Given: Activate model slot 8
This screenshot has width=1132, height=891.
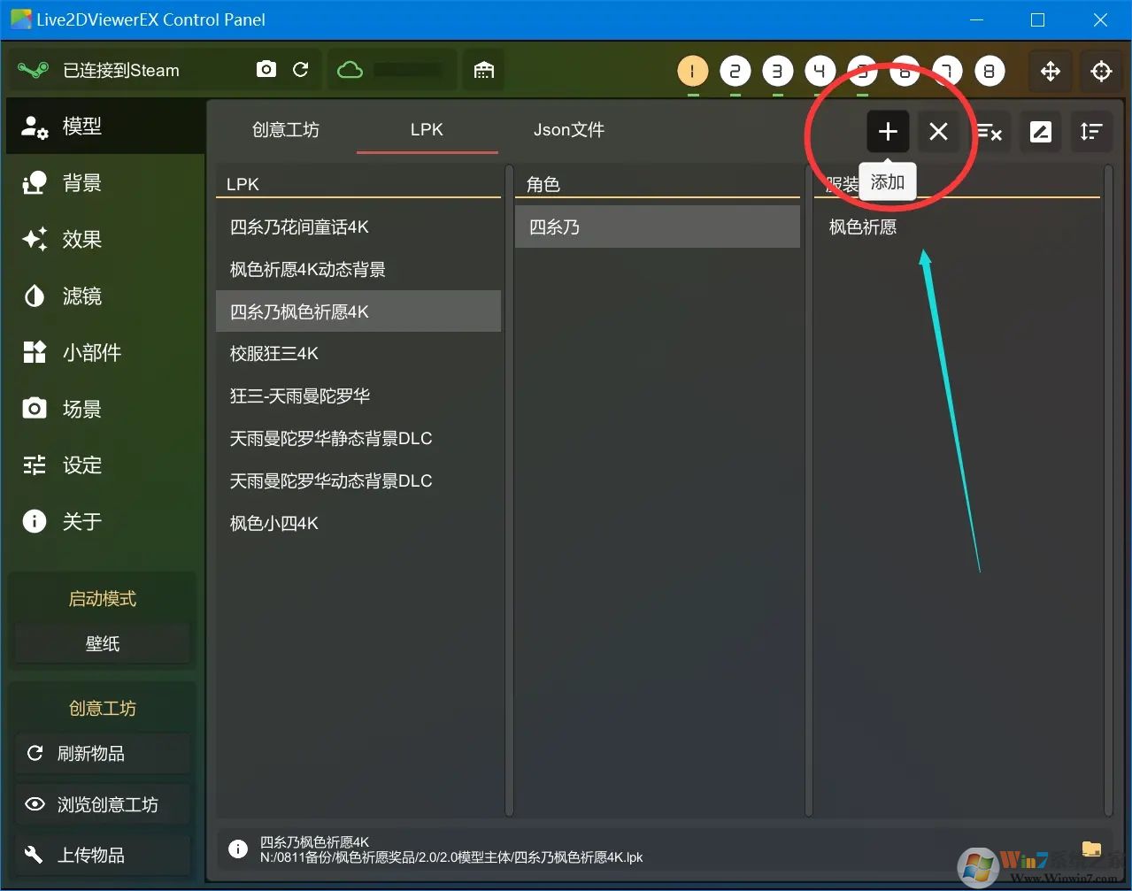Looking at the screenshot, I should [x=990, y=71].
